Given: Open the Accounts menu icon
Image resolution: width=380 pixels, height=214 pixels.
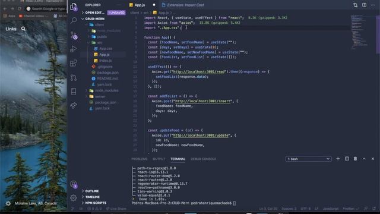Looking at the screenshot, I should pos(74,184).
